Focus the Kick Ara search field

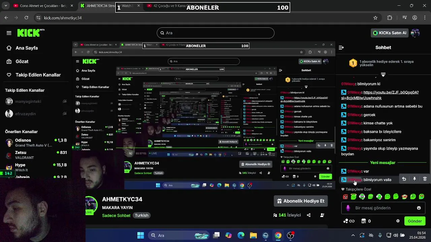pyautogui.click(x=215, y=33)
